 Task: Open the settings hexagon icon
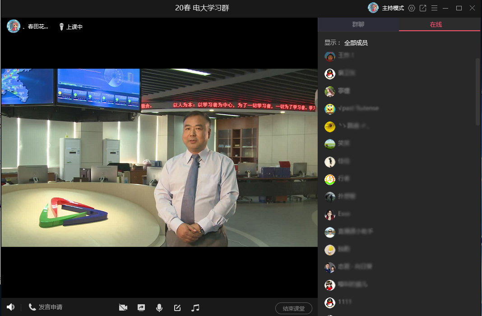tap(411, 8)
